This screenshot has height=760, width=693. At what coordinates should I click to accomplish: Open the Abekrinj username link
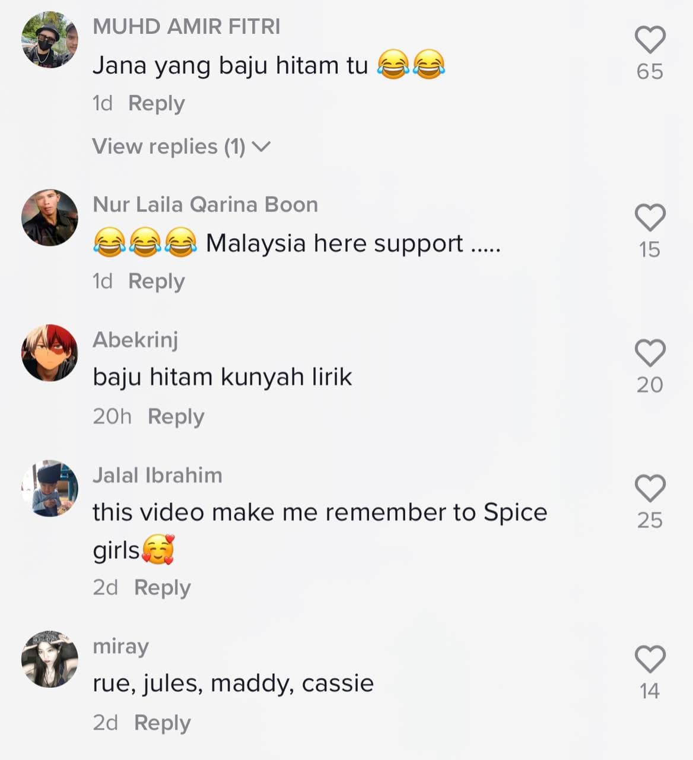click(135, 340)
